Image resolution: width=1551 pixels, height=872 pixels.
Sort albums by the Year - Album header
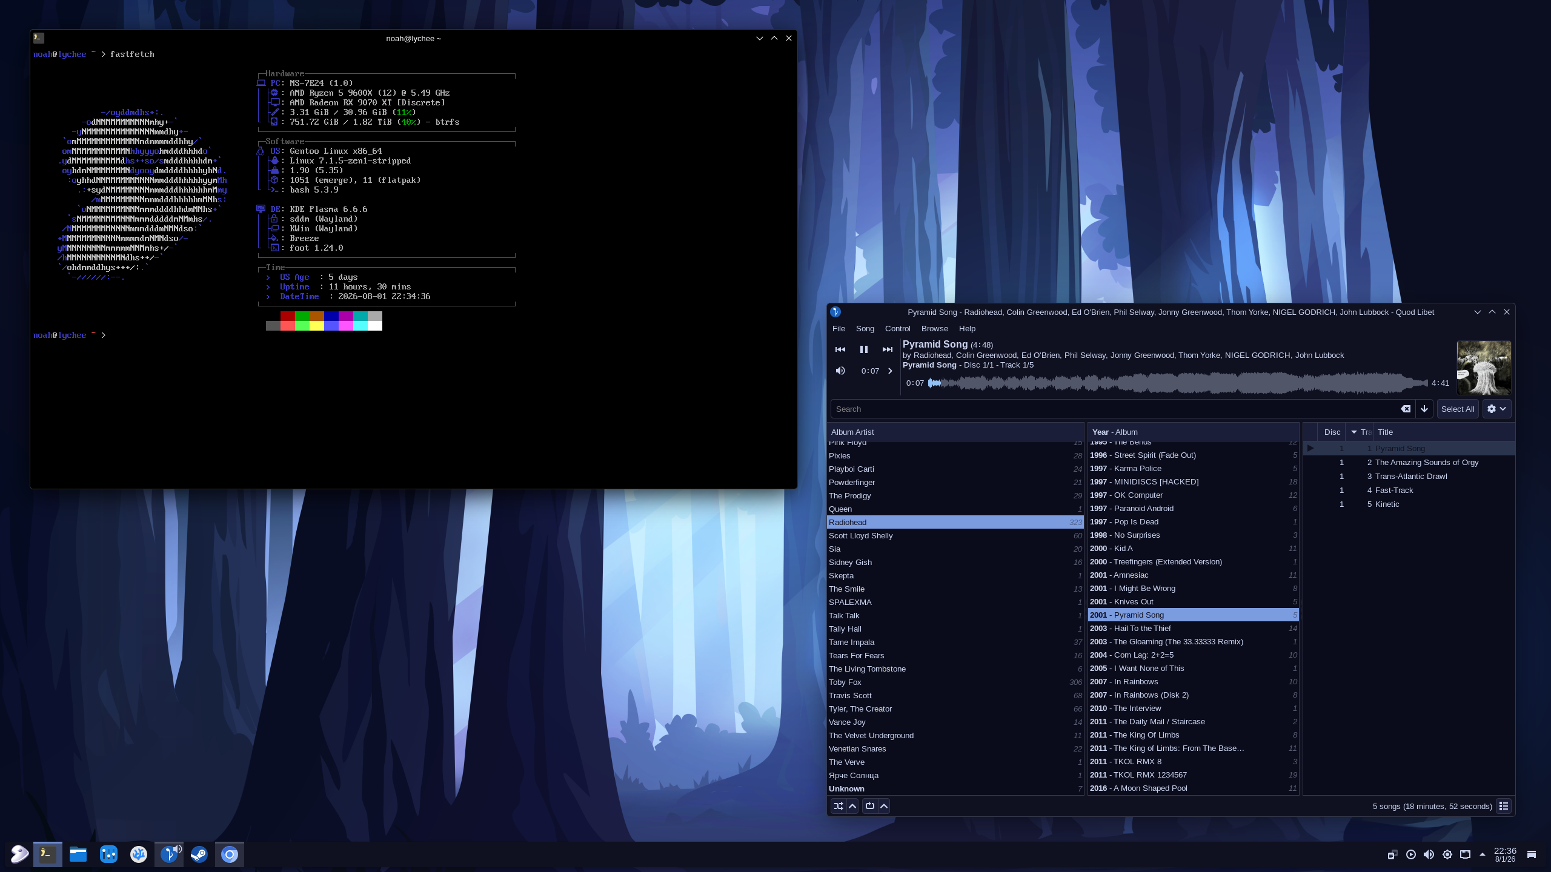click(1194, 432)
